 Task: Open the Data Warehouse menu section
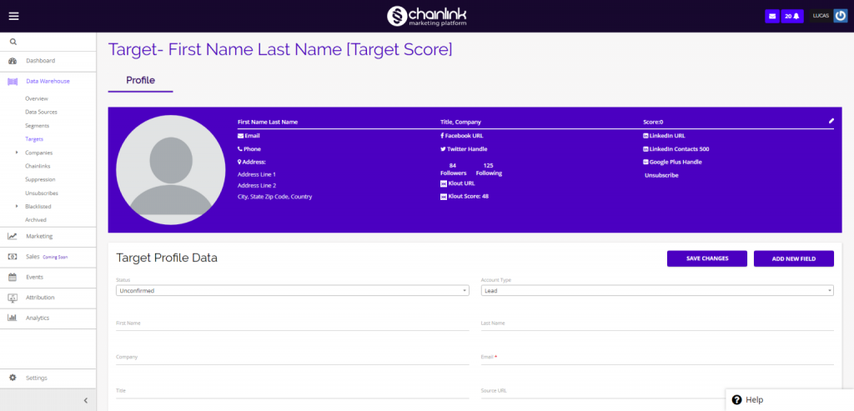(x=48, y=81)
